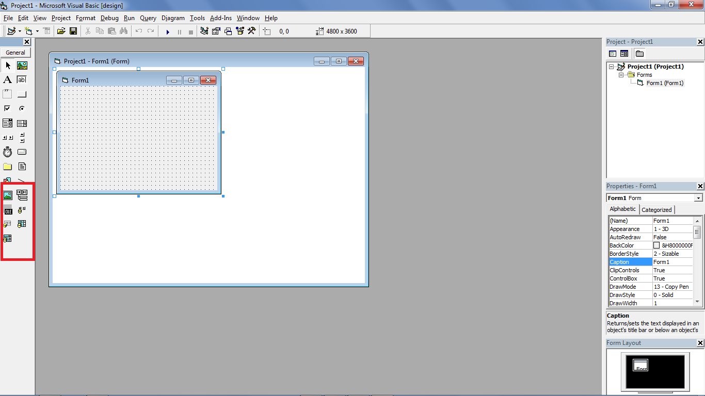Screen dimensions: 705x396
Task: Open the Debug menu
Action: click(x=109, y=18)
